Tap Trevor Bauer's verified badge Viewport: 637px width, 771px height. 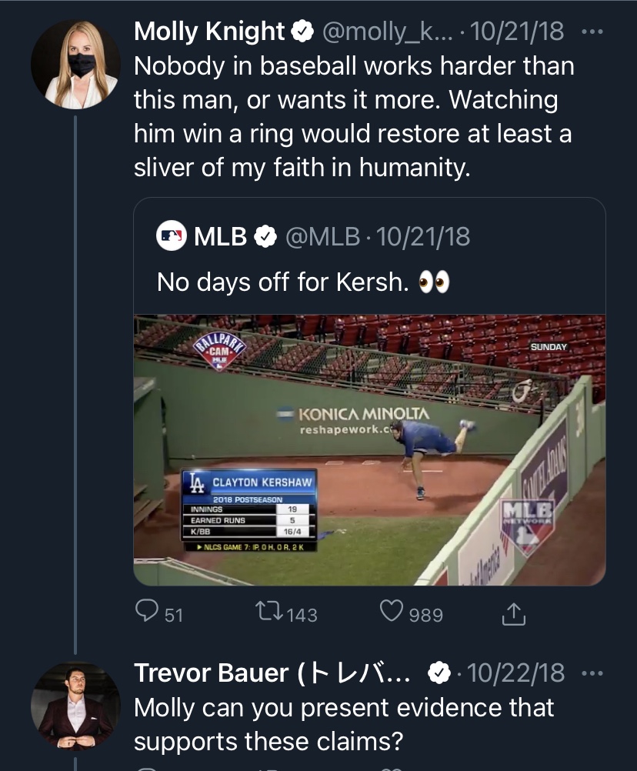(x=439, y=673)
